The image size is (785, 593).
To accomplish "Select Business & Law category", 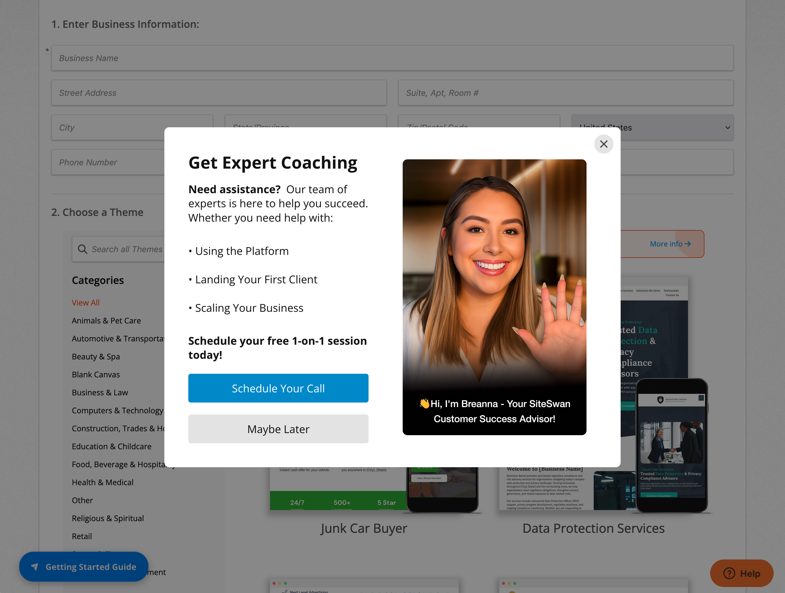I will [100, 392].
